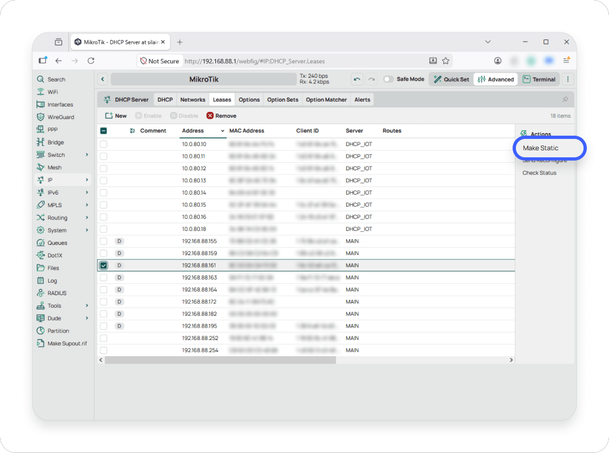Reload the browser page

point(91,61)
